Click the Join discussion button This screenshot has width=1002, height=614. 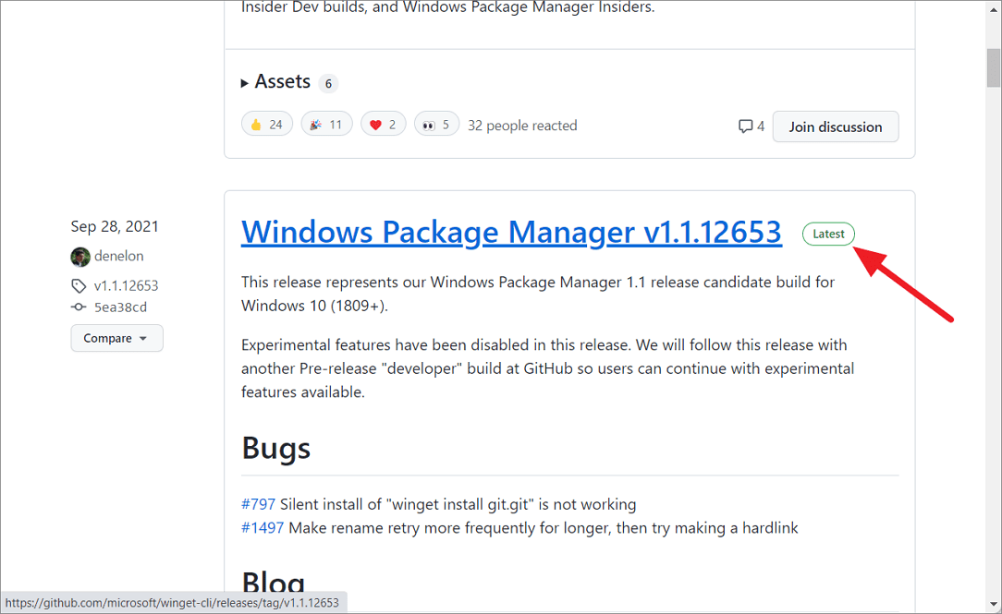835,126
